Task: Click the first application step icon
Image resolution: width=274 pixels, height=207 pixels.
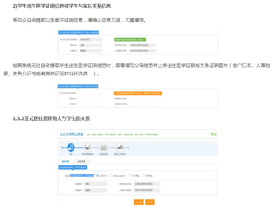Action: tap(71, 148)
